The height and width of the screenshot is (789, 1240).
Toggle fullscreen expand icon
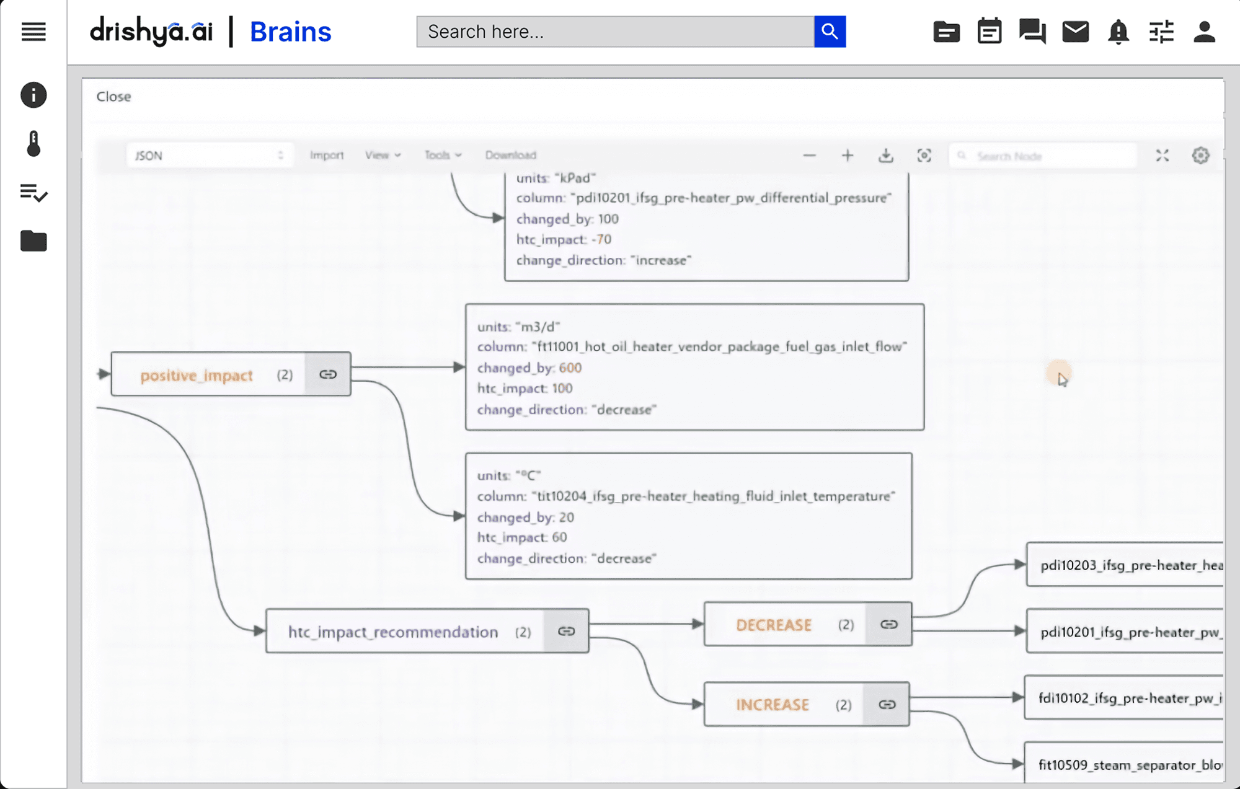tap(1162, 156)
